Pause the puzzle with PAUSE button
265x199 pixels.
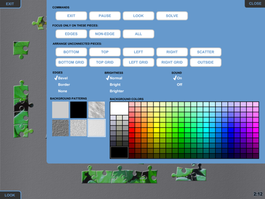(x=105, y=16)
